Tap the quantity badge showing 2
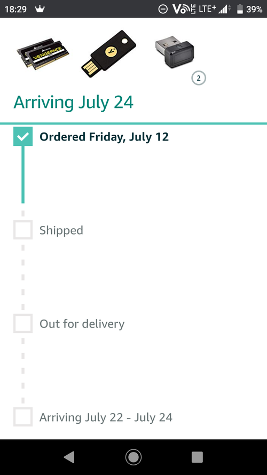 [x=199, y=78]
